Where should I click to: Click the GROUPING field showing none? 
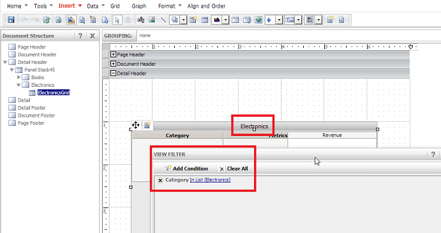288,36
